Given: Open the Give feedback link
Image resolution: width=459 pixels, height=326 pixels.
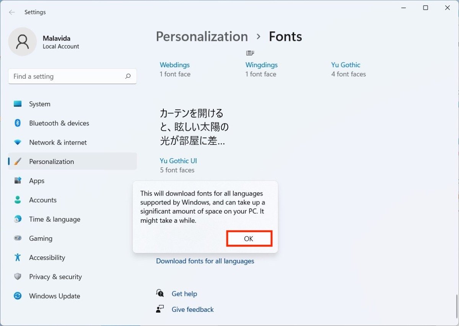Looking at the screenshot, I should tap(193, 310).
